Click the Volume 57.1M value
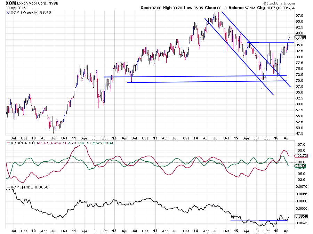 (x=242, y=8)
